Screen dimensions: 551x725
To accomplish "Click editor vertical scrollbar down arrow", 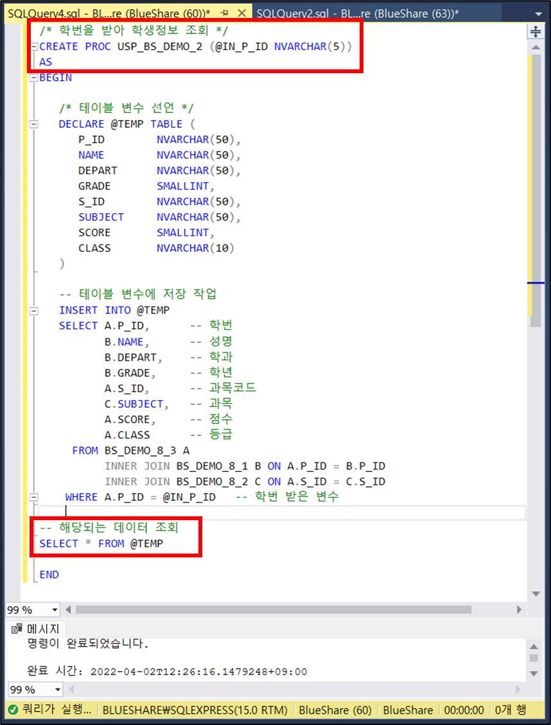I will (x=536, y=594).
